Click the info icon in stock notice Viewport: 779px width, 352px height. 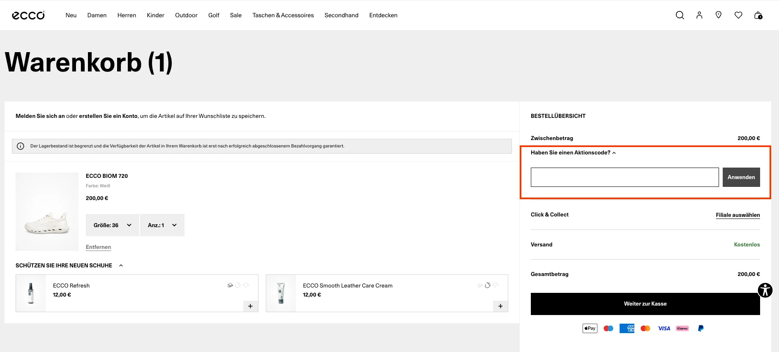click(x=21, y=146)
